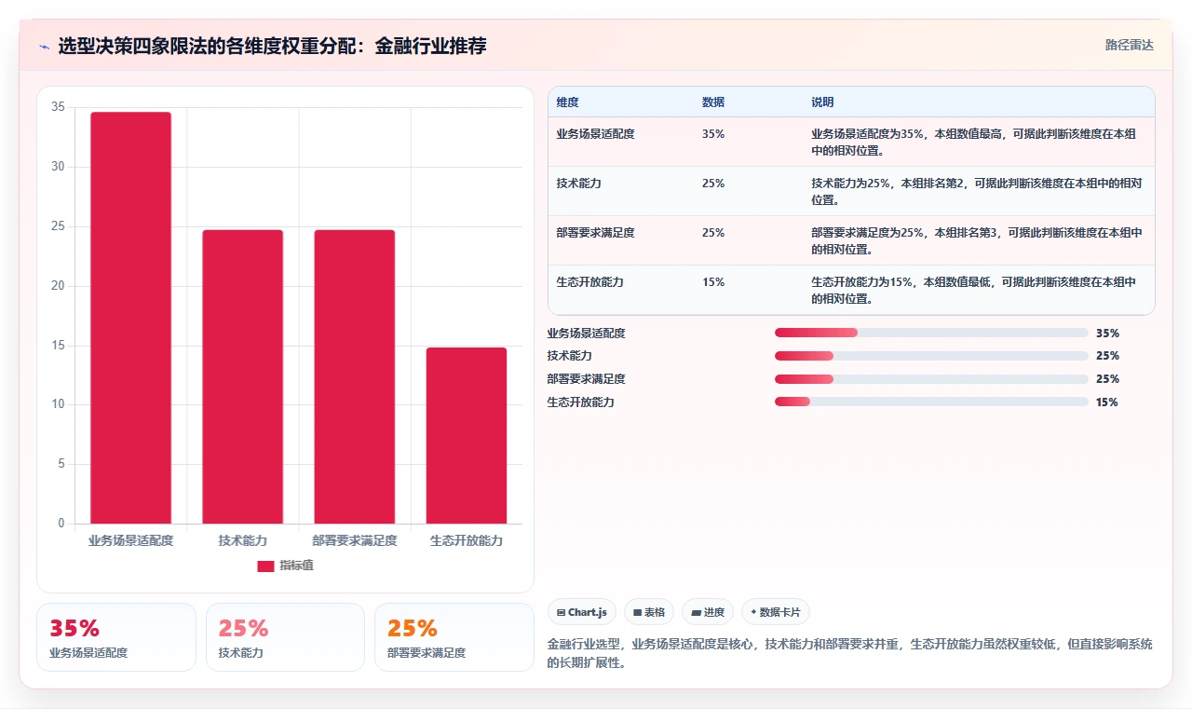Click the 路径雷达 label in header
Image resolution: width=1192 pixels, height=709 pixels.
[1129, 45]
